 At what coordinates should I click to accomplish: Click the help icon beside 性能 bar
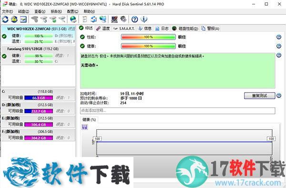[279, 37]
